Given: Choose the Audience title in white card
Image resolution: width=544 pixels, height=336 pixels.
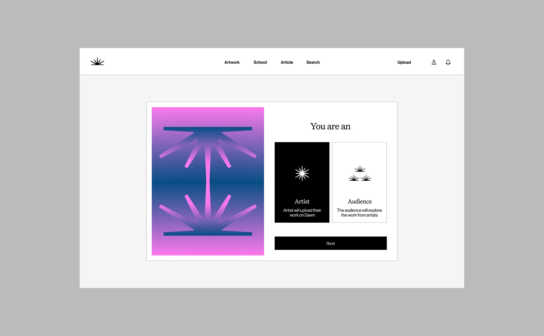Looking at the screenshot, I should [x=359, y=201].
